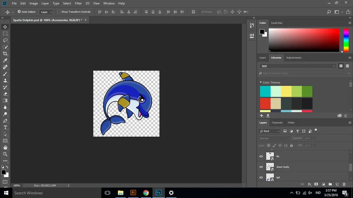The width and height of the screenshot is (353, 198).
Task: Select the cyan and green color theme
Action: [x=286, y=92]
